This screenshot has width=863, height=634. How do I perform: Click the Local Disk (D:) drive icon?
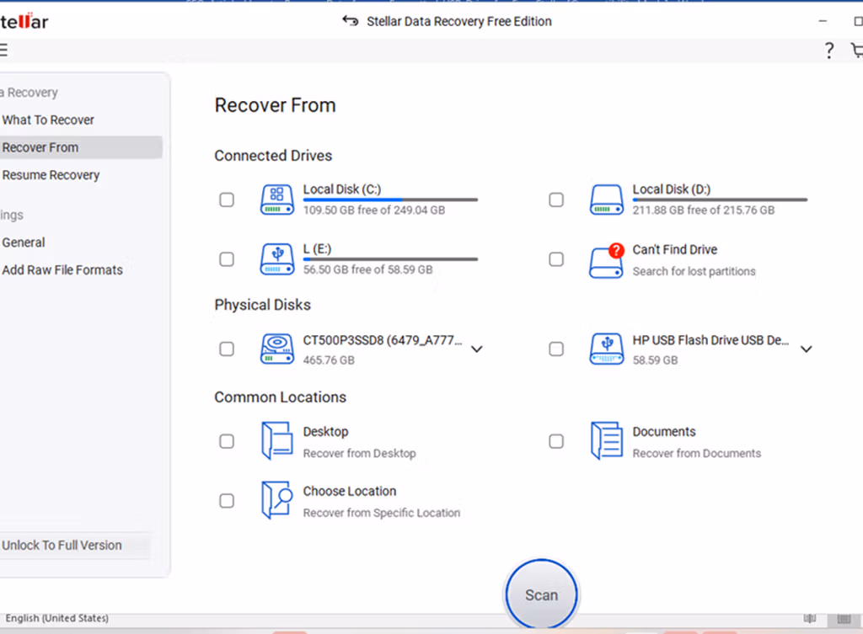607,200
